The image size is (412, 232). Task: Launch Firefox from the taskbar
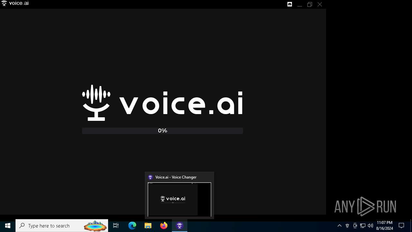coord(164,226)
